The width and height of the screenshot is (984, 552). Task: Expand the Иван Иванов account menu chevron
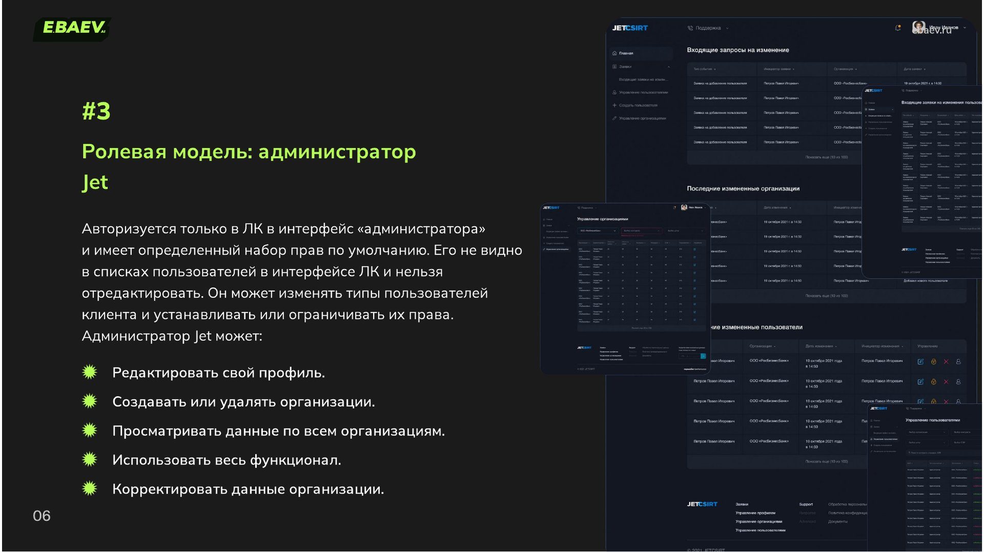tap(965, 28)
